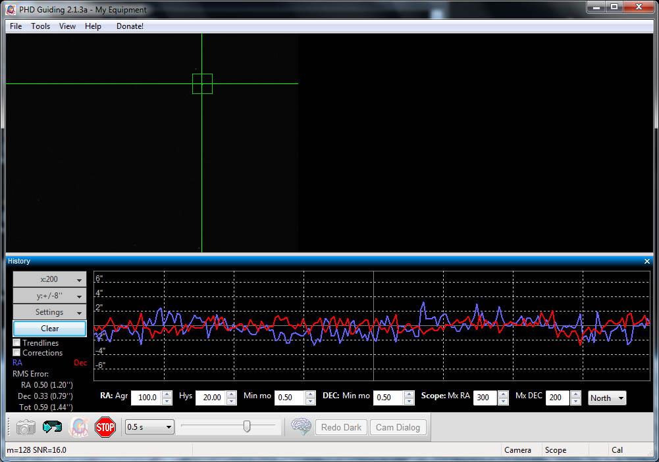Increase DEC Min mo with up arrow
This screenshot has height=462, width=659.
point(409,394)
